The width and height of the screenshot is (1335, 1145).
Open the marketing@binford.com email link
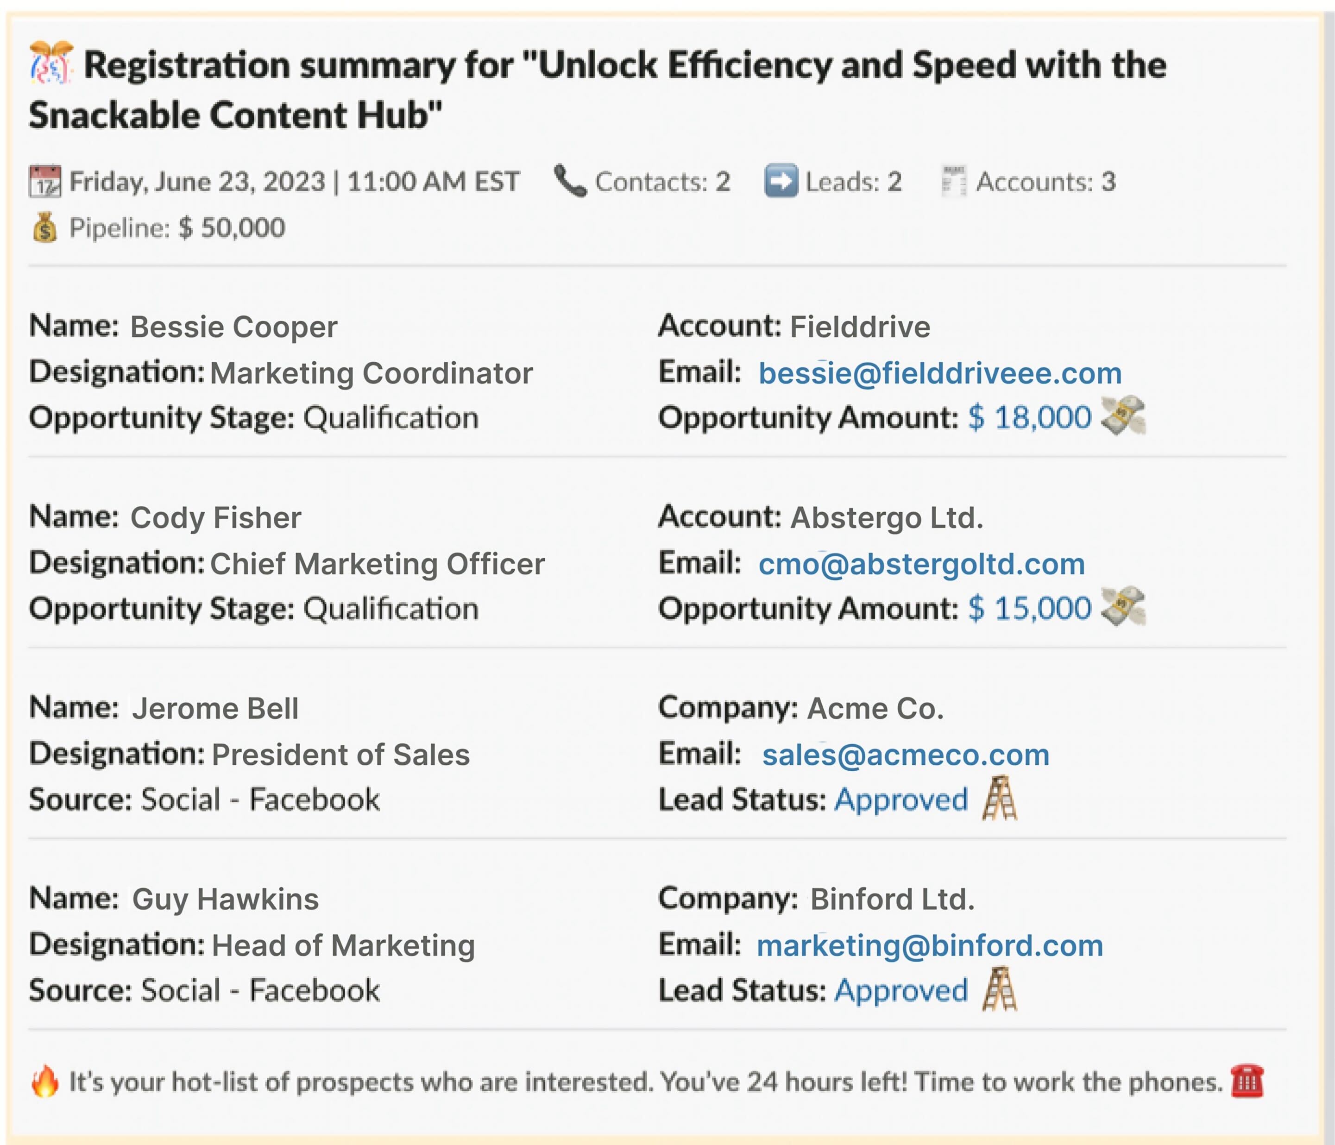point(929,945)
